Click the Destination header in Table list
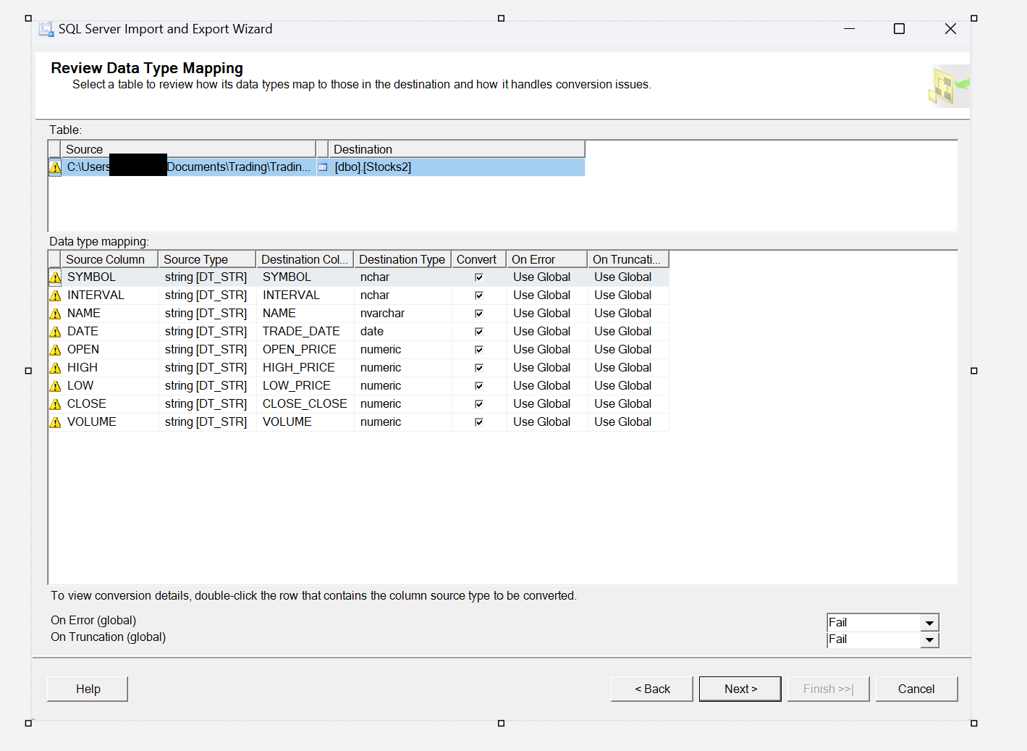The height and width of the screenshot is (751, 1027). tap(457, 149)
